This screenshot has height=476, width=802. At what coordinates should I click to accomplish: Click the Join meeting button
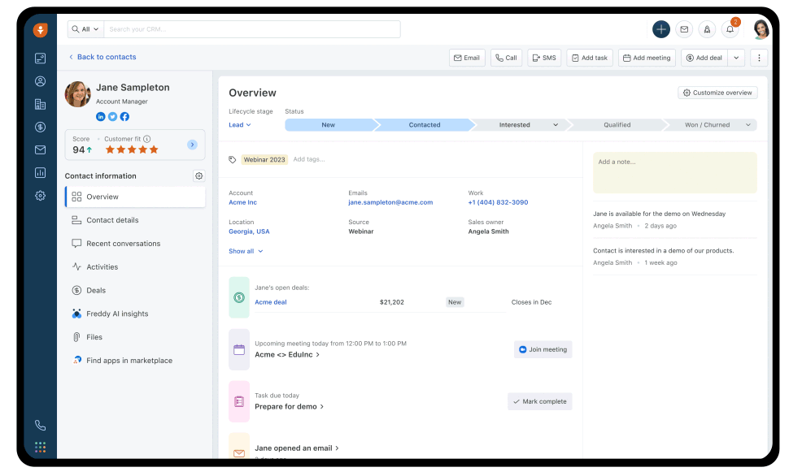tap(543, 349)
